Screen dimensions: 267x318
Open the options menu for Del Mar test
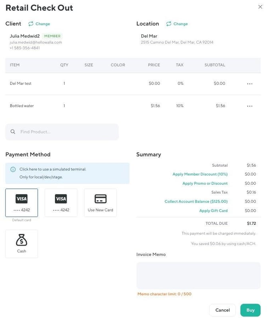(x=249, y=84)
